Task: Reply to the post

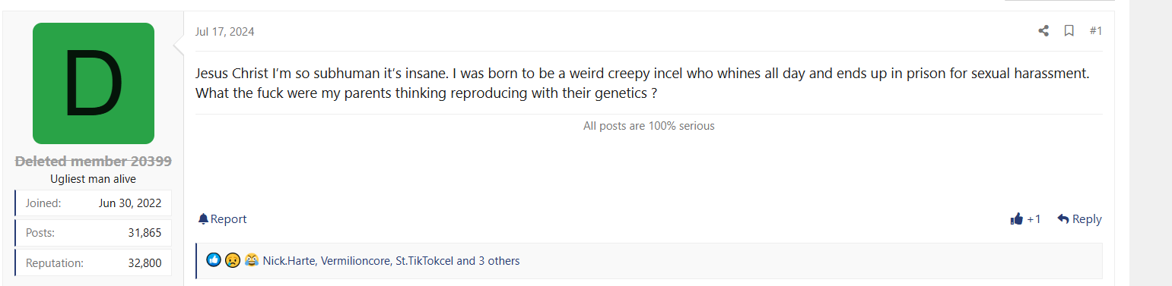Action: click(x=1079, y=219)
